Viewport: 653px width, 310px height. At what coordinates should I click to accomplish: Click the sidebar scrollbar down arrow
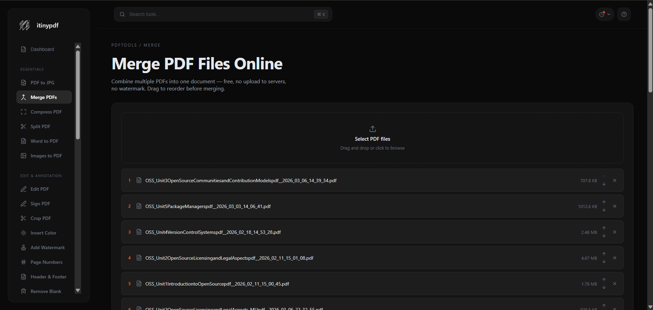[78, 291]
